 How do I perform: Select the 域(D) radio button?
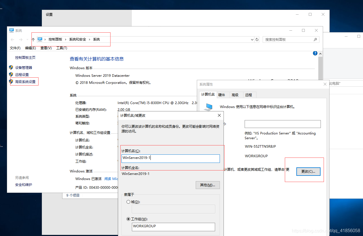coord(128,202)
